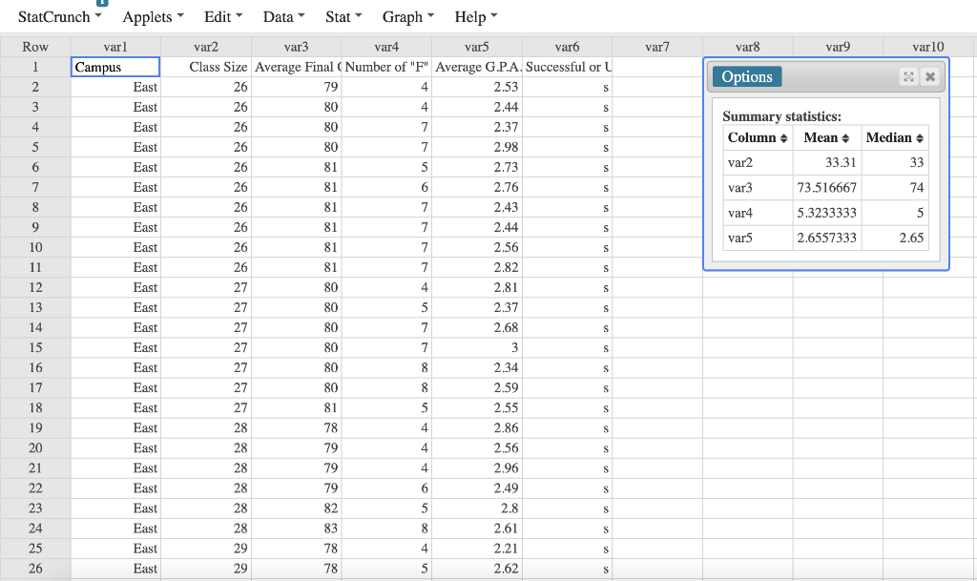
Task: Select the var10 column header
Action: coord(928,46)
